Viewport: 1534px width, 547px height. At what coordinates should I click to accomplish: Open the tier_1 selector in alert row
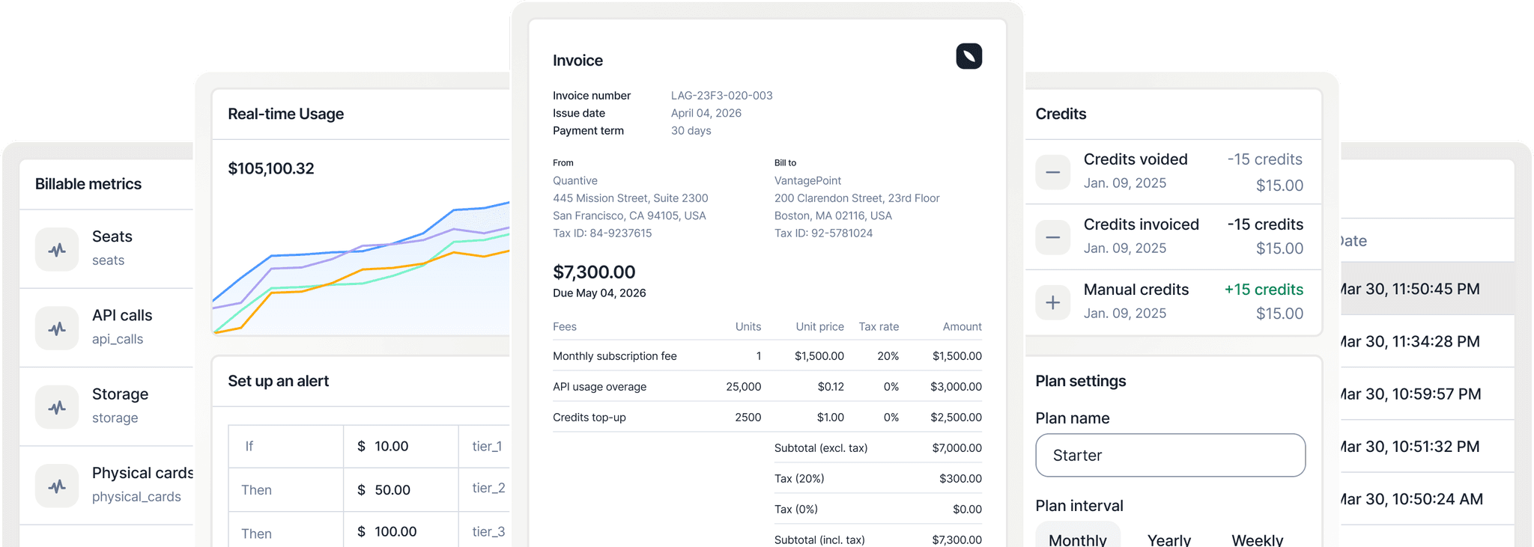485,447
